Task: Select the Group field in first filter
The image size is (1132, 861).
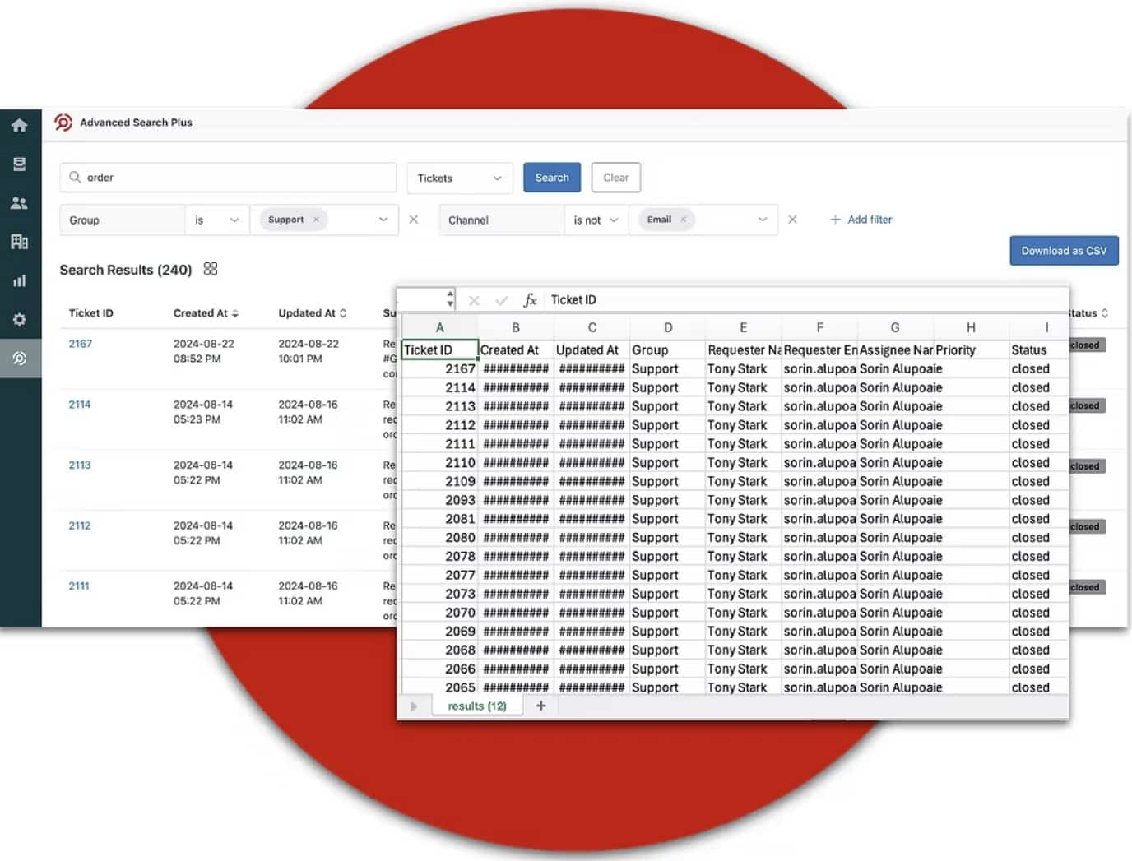Action: pyautogui.click(x=123, y=220)
